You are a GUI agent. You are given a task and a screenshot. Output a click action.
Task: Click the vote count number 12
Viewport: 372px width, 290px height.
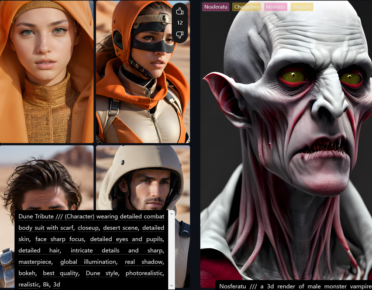point(180,23)
